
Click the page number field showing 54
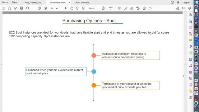tap(52, 8)
